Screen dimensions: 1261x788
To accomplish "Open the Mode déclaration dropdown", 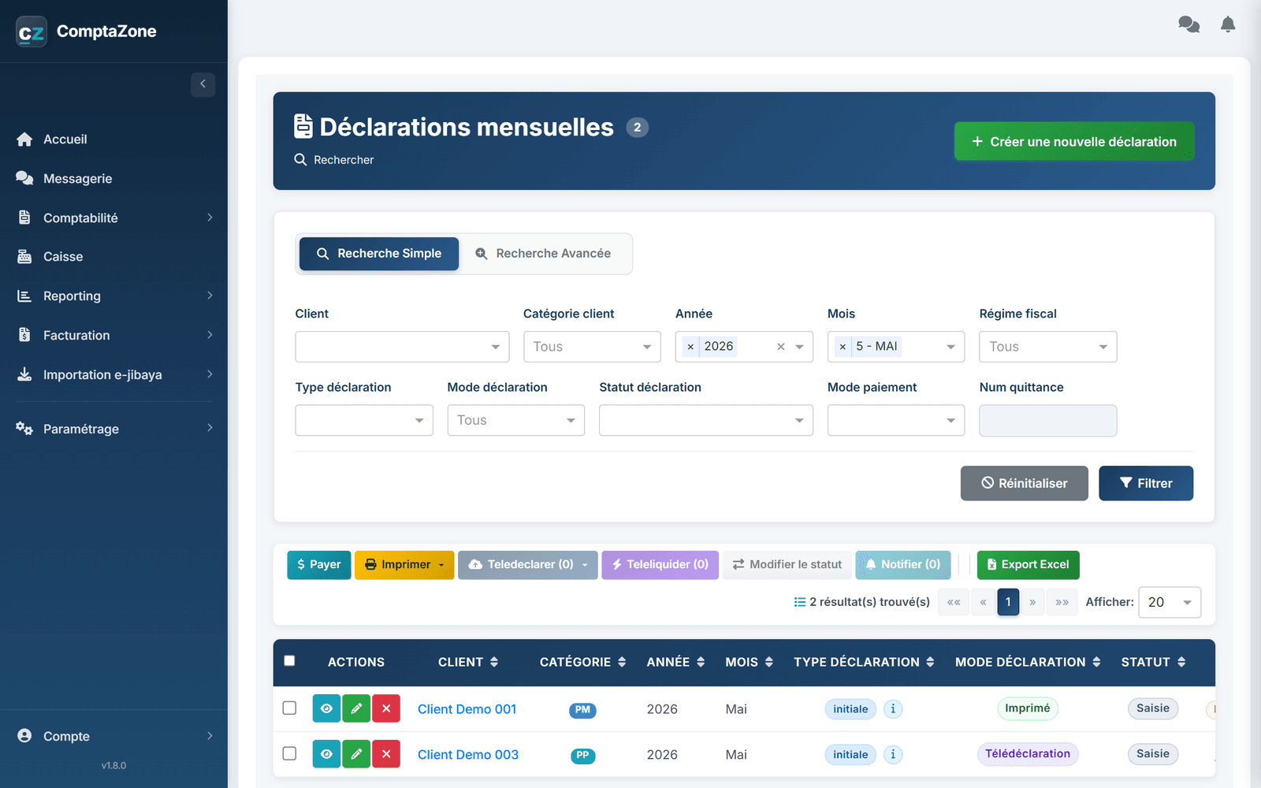I will coord(516,420).
